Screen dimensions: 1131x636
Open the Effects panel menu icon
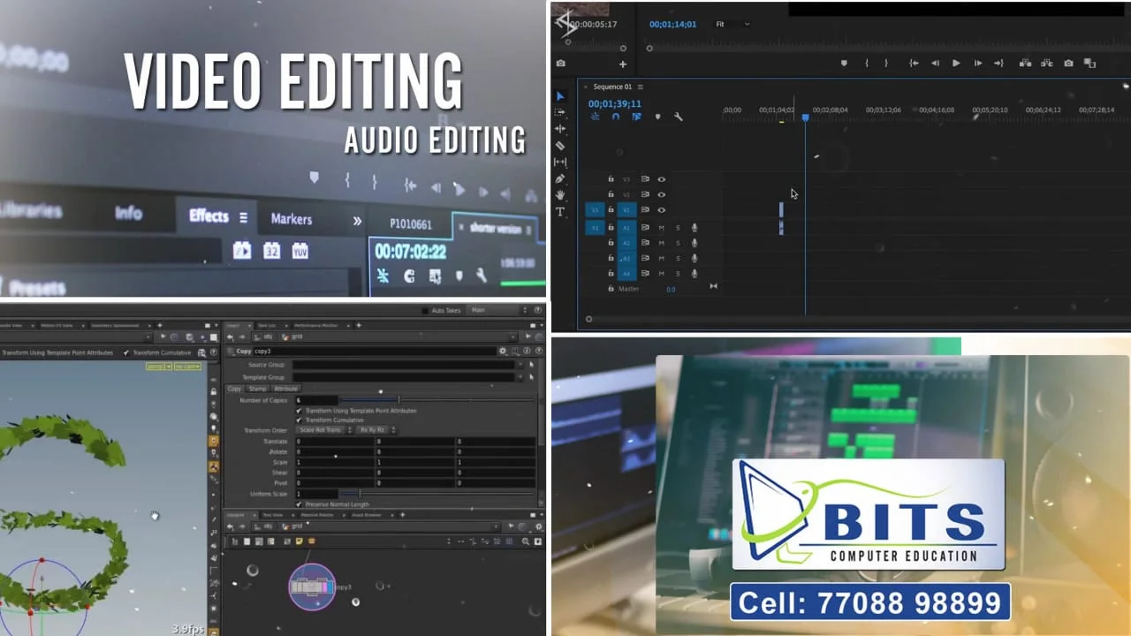244,217
